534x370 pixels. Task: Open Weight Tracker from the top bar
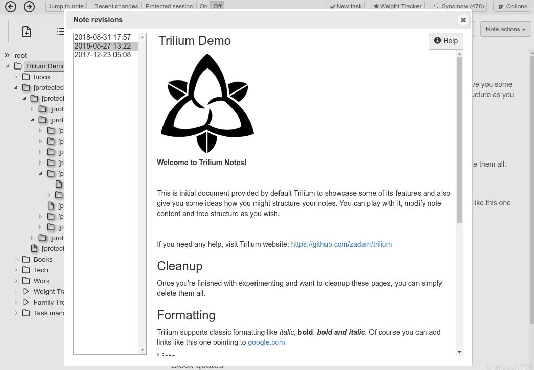(x=397, y=6)
